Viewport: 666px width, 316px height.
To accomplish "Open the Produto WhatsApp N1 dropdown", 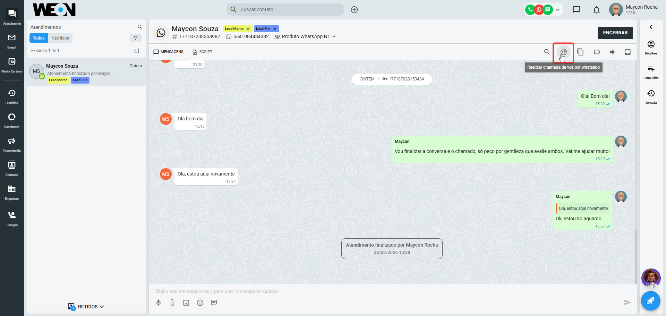I will click(x=334, y=37).
